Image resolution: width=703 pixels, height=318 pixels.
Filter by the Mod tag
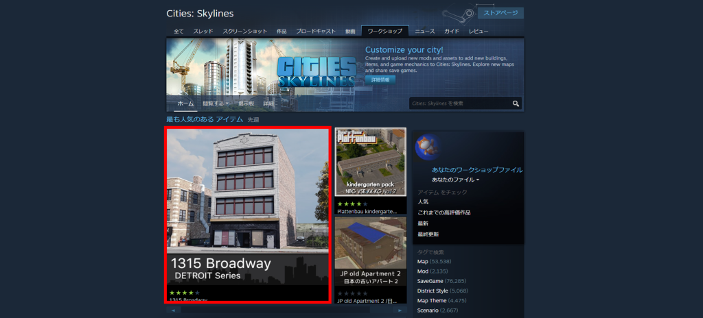[x=423, y=271]
